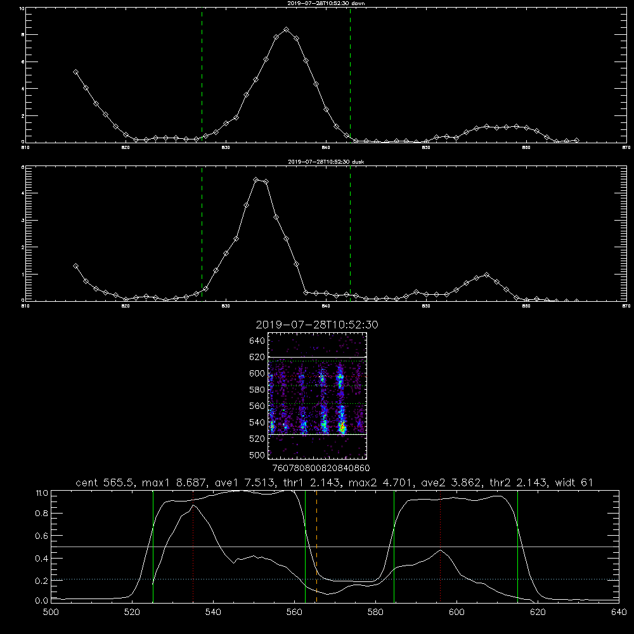Click the '840' label under the dawn plot

coord(326,148)
